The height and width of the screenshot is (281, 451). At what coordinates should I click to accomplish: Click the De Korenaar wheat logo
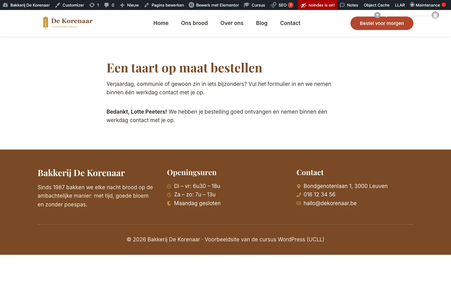coord(68,23)
